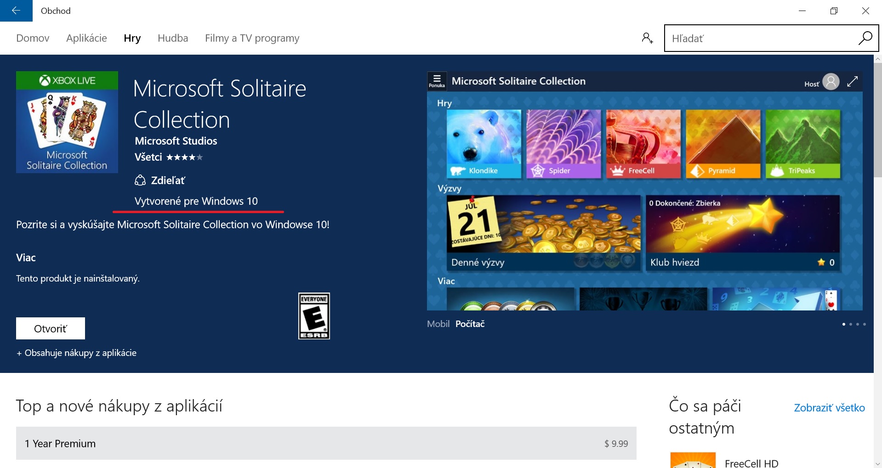Click the search magnifier icon
882x468 pixels.
point(865,38)
